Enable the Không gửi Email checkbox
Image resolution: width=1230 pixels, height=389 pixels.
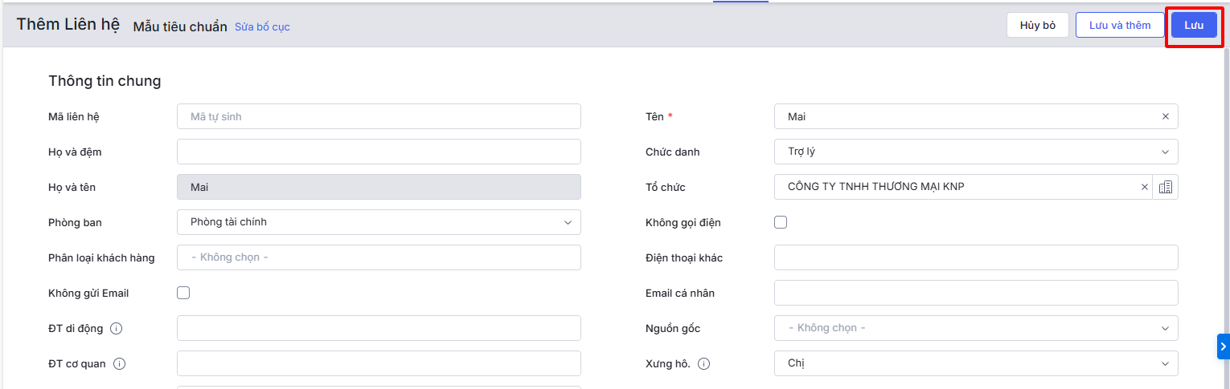[183, 293]
